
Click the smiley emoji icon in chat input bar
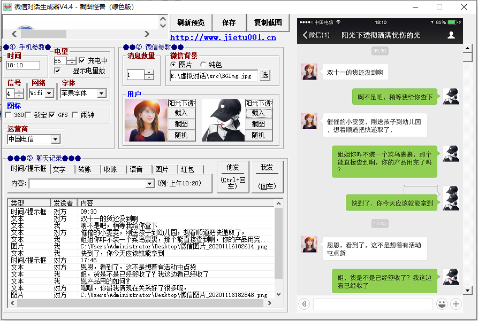click(x=442, y=303)
